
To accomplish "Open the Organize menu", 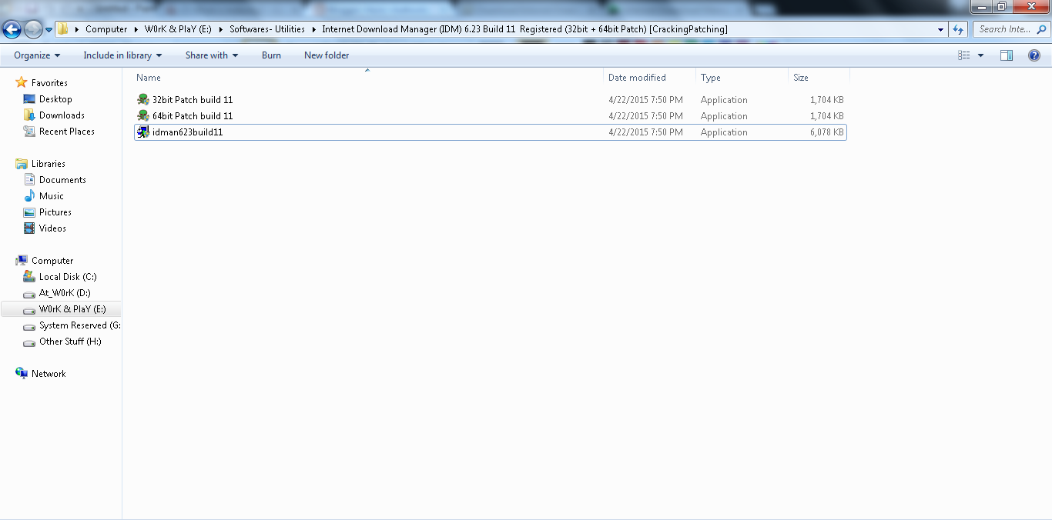I will coord(37,55).
